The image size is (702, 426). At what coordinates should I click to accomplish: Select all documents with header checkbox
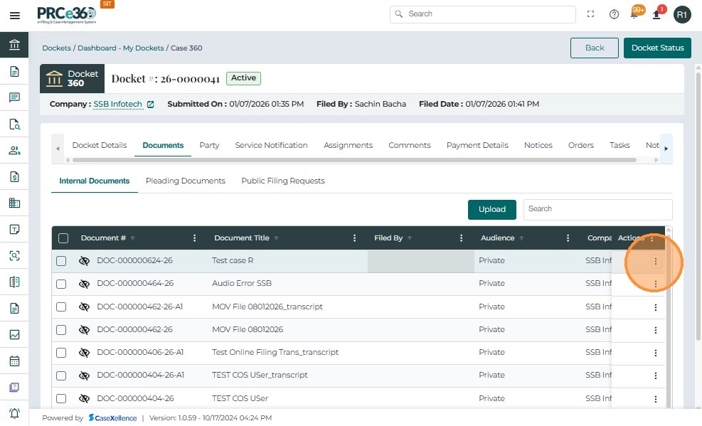tap(63, 238)
